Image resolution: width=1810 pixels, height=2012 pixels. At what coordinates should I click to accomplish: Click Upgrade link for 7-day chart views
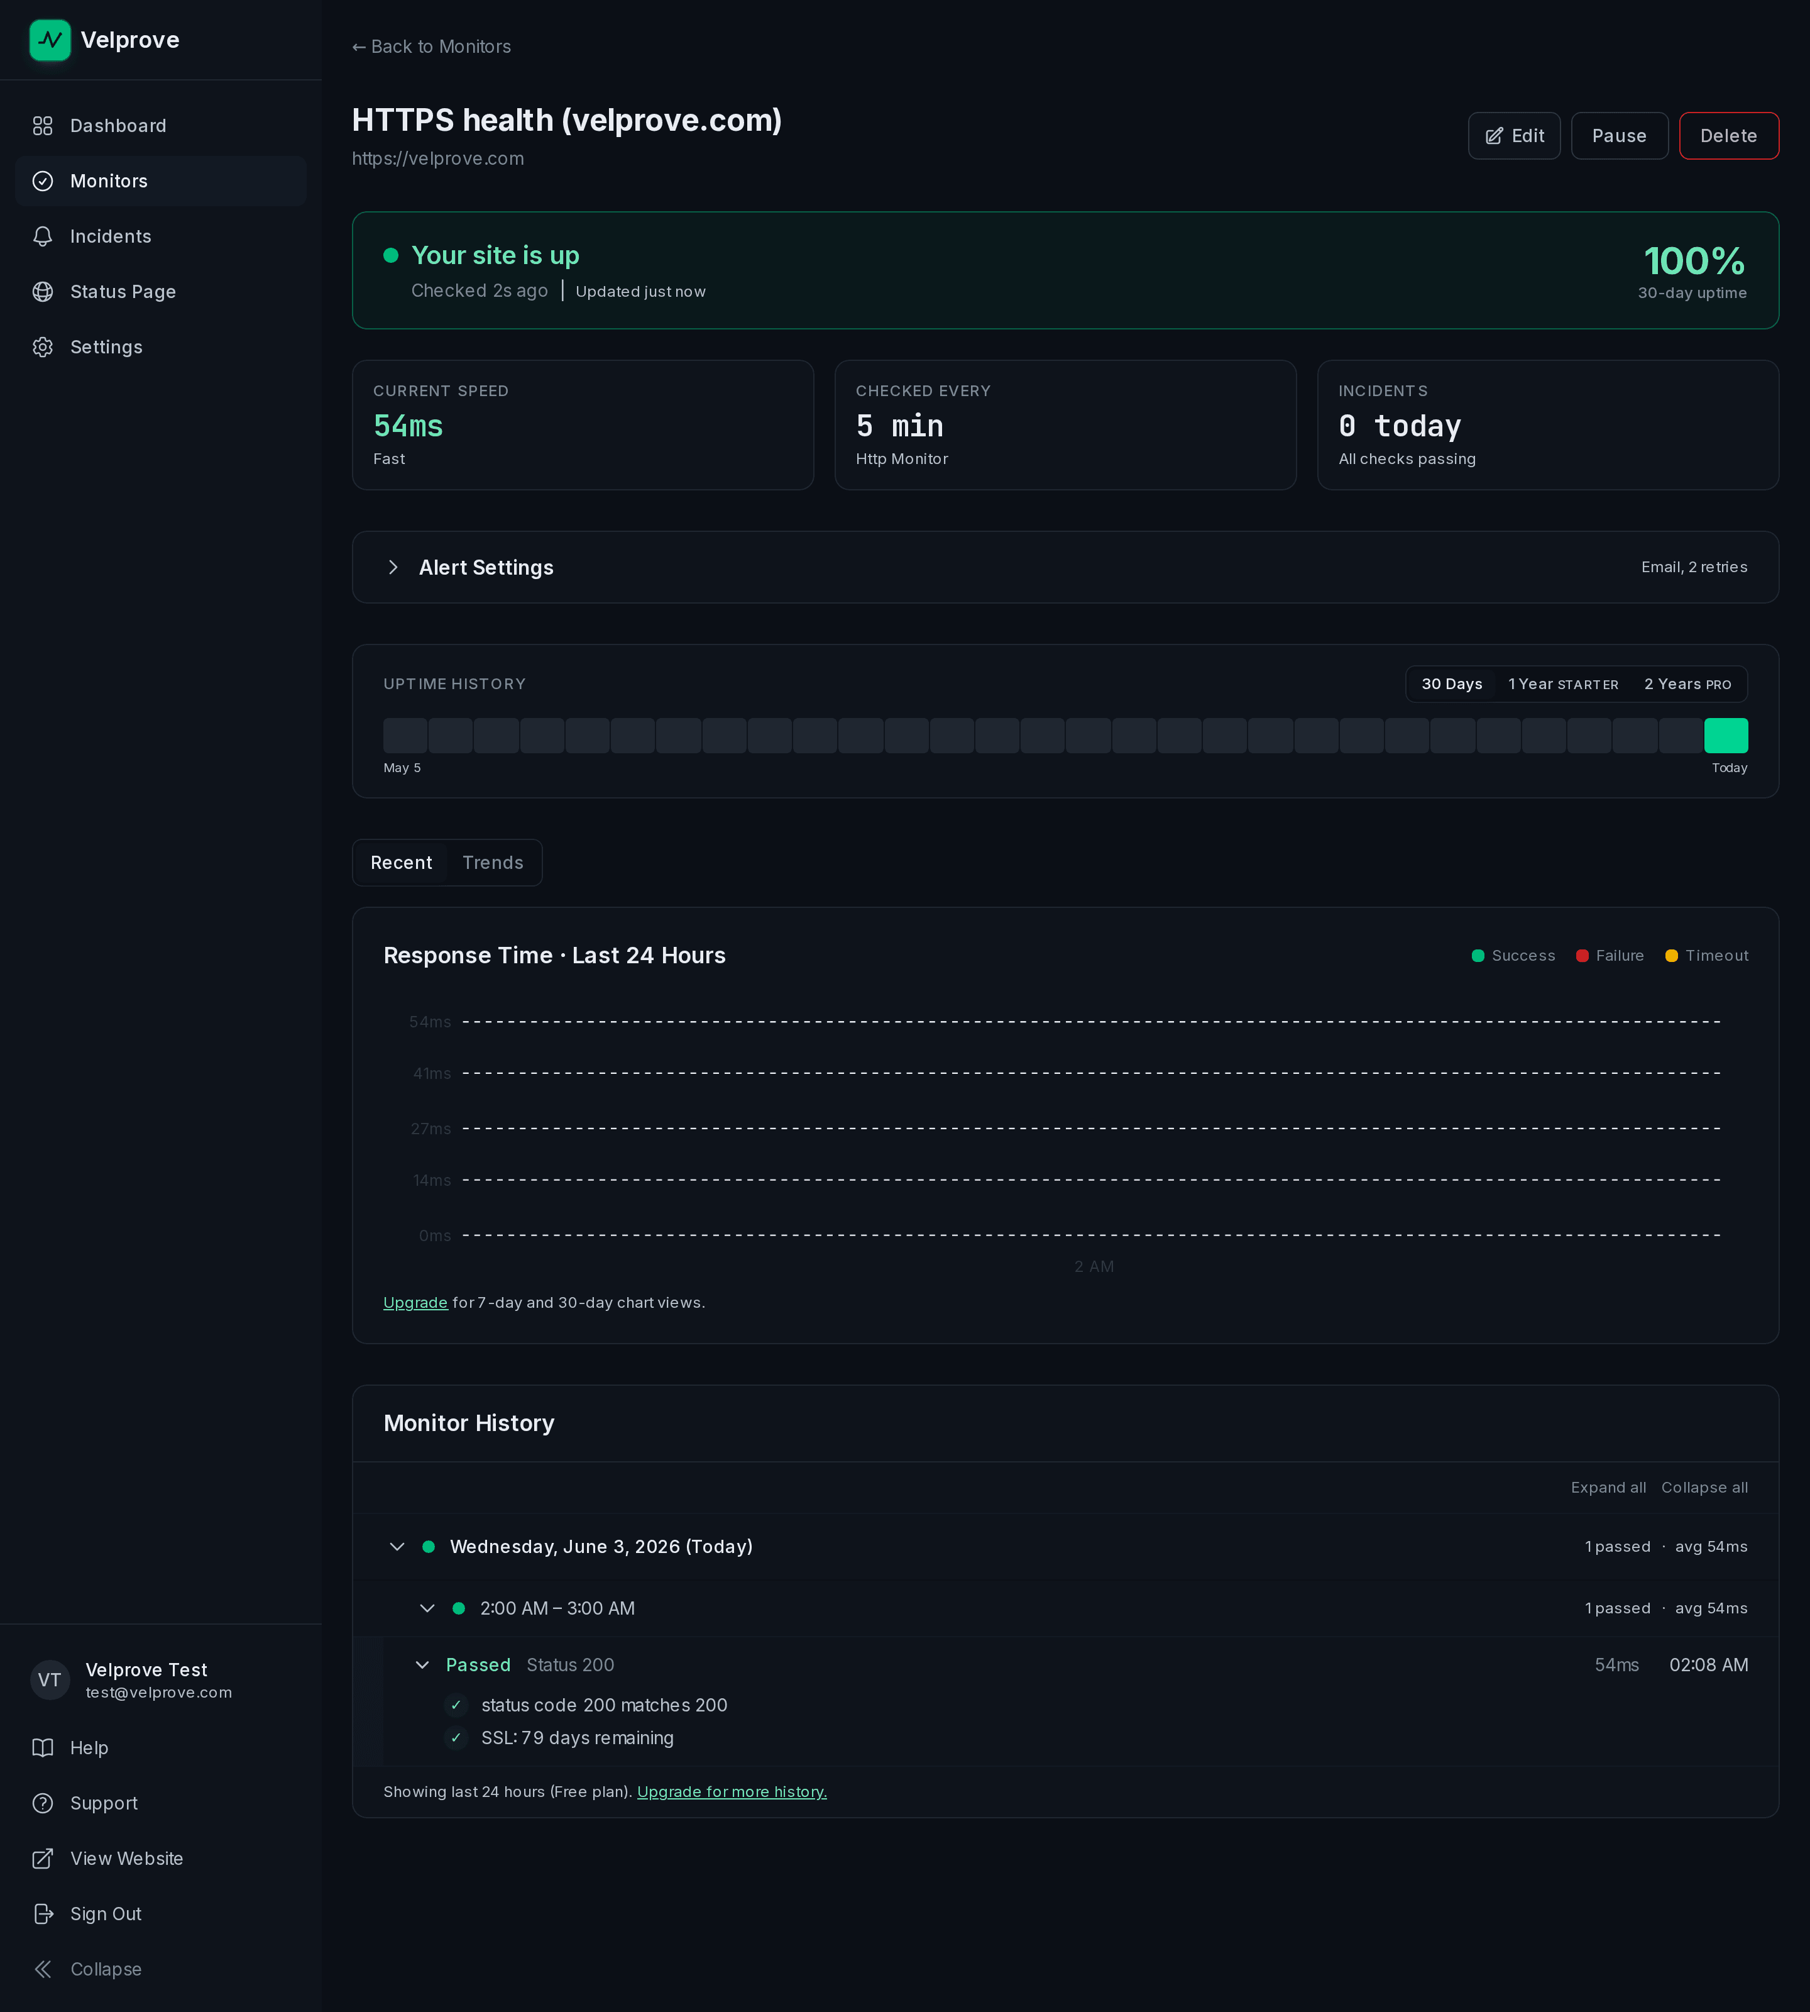point(415,1303)
